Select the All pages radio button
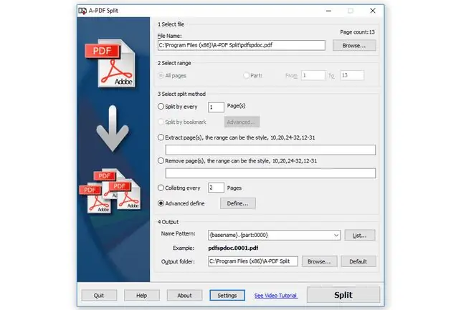The width and height of the screenshot is (466, 310). point(161,75)
